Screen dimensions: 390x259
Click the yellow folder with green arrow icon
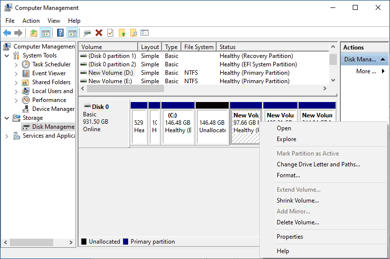tap(122, 33)
